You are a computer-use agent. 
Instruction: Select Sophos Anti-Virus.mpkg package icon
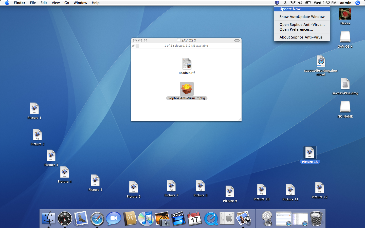point(187,89)
